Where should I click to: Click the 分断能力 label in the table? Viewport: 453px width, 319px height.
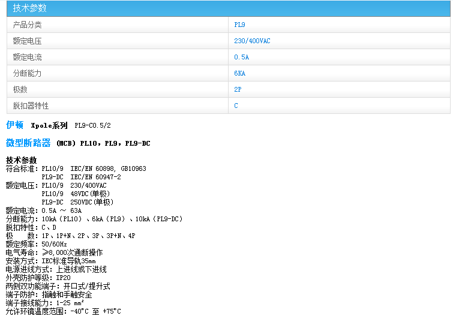(x=28, y=74)
